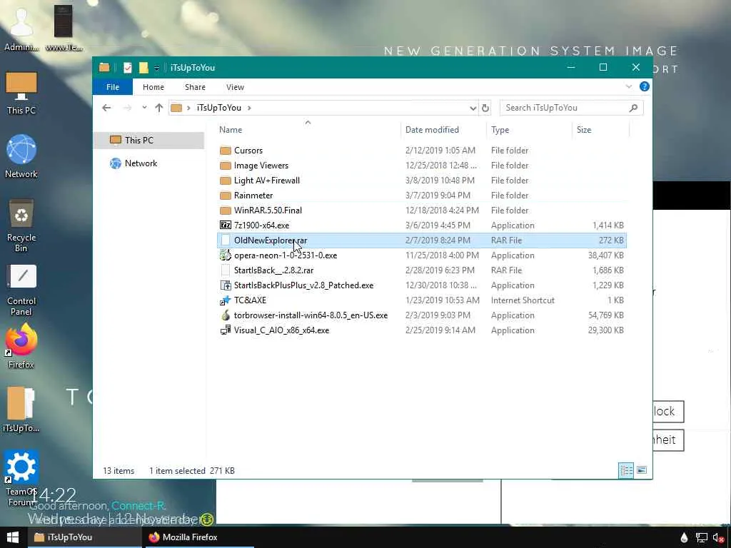Select the Firefox desktop shortcut
The height and width of the screenshot is (548, 731).
click(x=21, y=346)
